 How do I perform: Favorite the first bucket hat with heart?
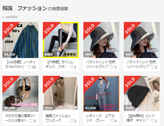click(x=112, y=67)
